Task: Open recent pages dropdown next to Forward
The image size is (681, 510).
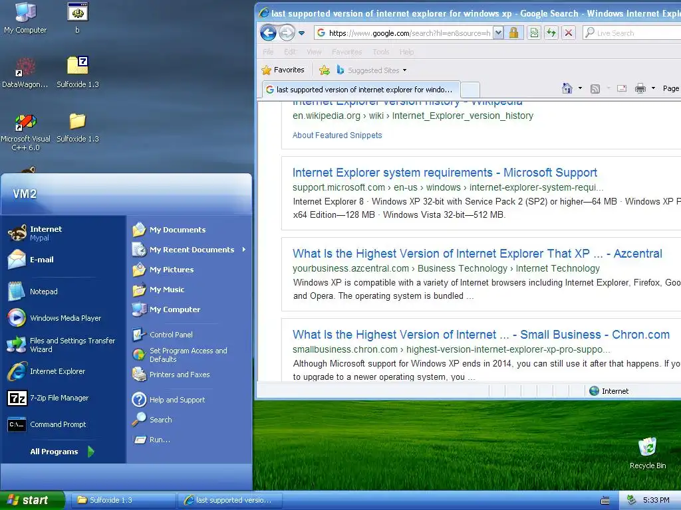Action: click(x=301, y=33)
